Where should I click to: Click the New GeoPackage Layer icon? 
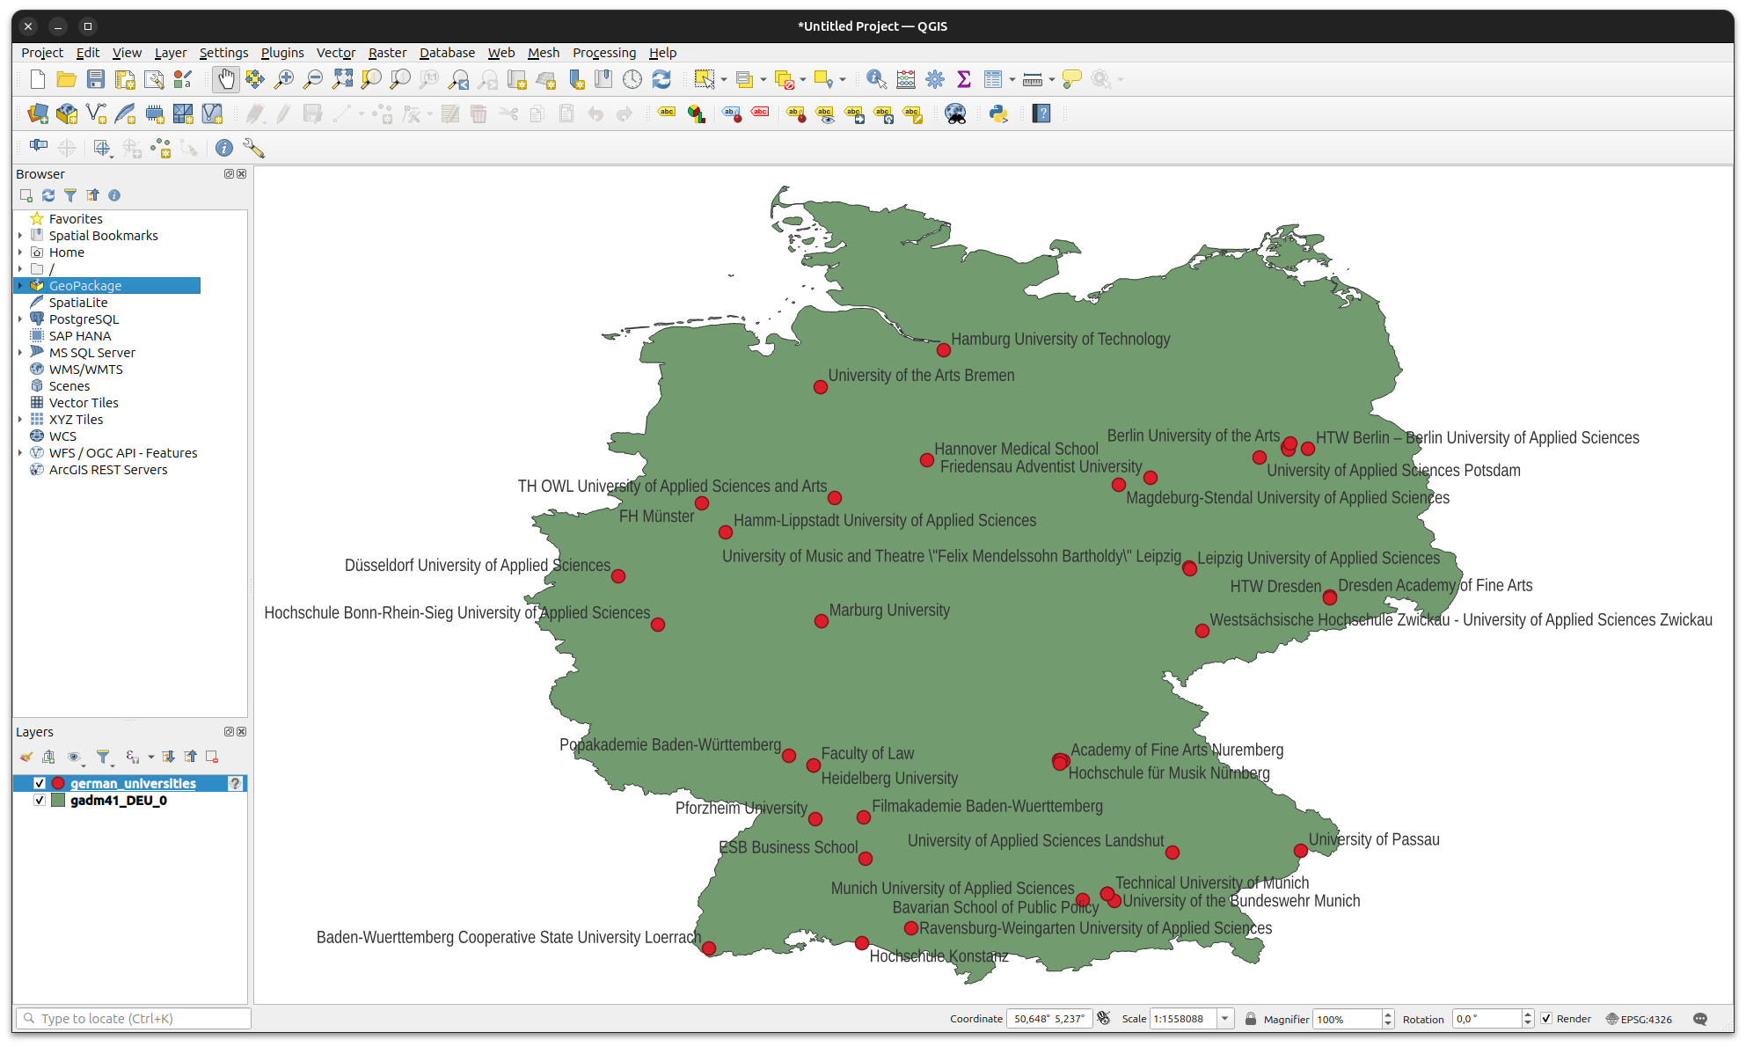point(67,113)
